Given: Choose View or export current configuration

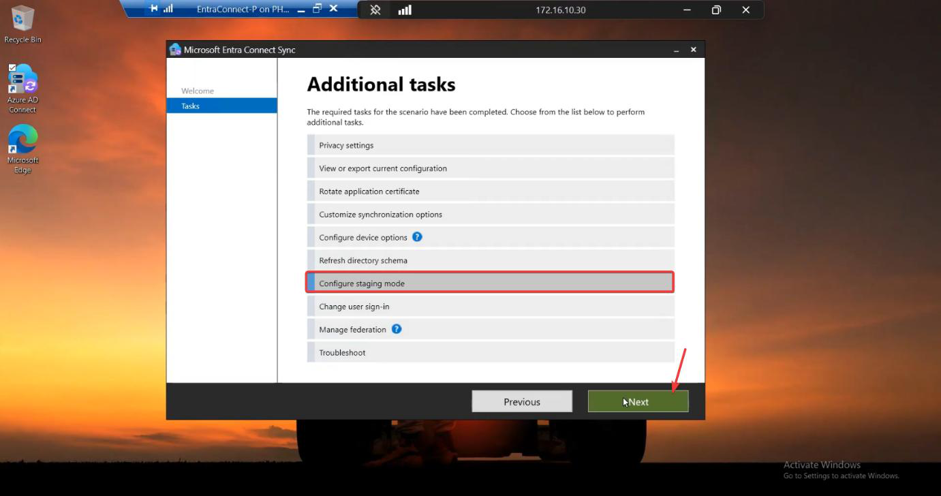Looking at the screenshot, I should (x=491, y=168).
